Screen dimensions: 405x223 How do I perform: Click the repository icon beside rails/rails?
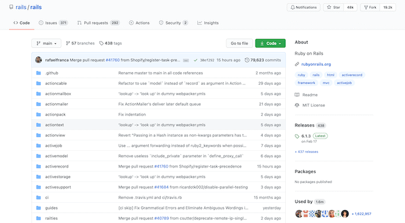pos(11,7)
